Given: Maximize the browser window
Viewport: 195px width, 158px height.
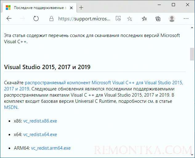Looking at the screenshot, I should (x=173, y=5).
